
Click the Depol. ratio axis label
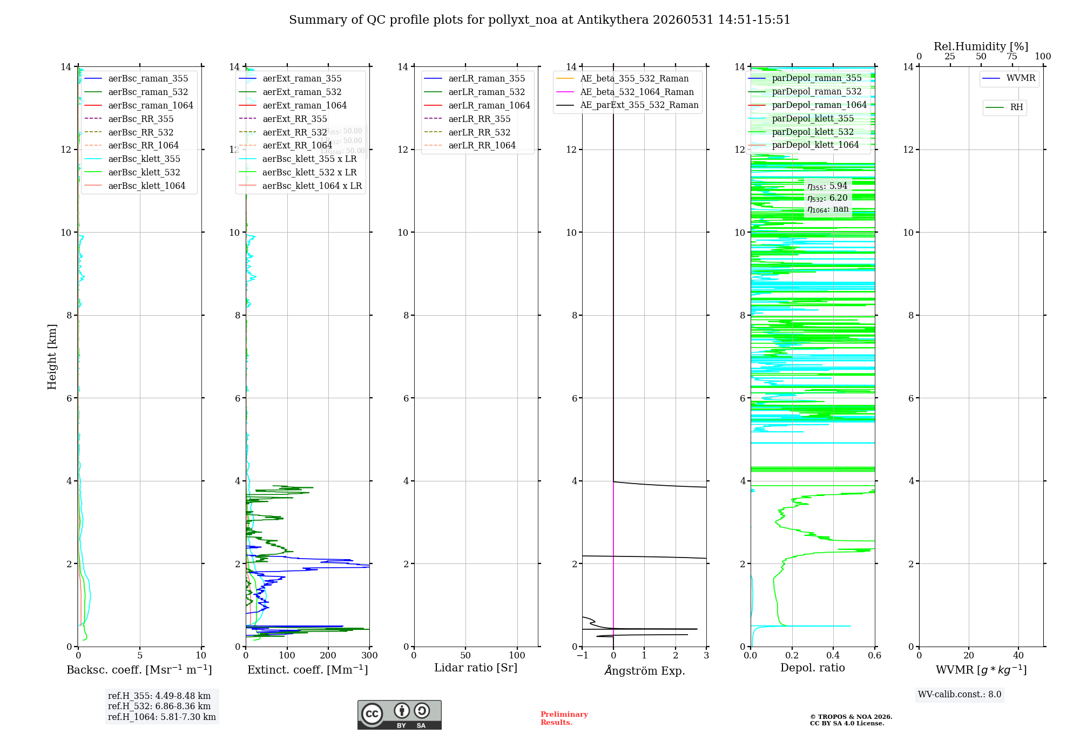pyautogui.click(x=813, y=668)
